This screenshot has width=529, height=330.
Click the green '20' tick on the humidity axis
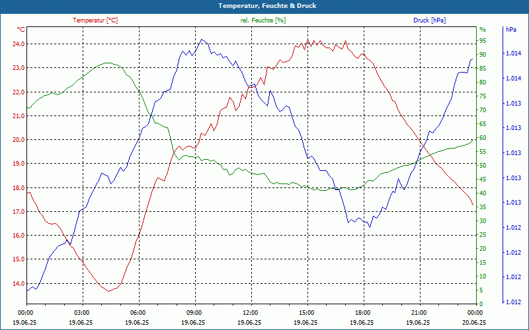483,249
